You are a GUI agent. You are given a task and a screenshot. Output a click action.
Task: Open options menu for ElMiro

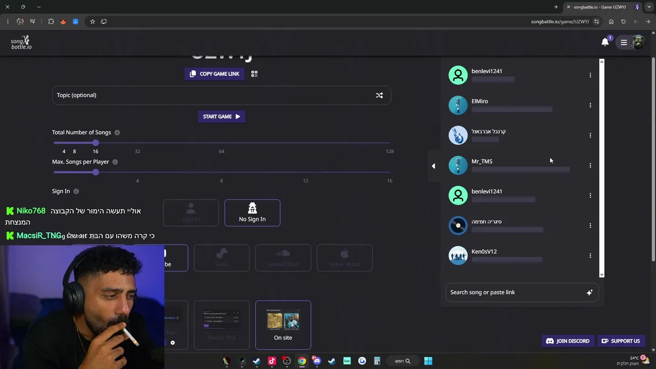coord(590,105)
